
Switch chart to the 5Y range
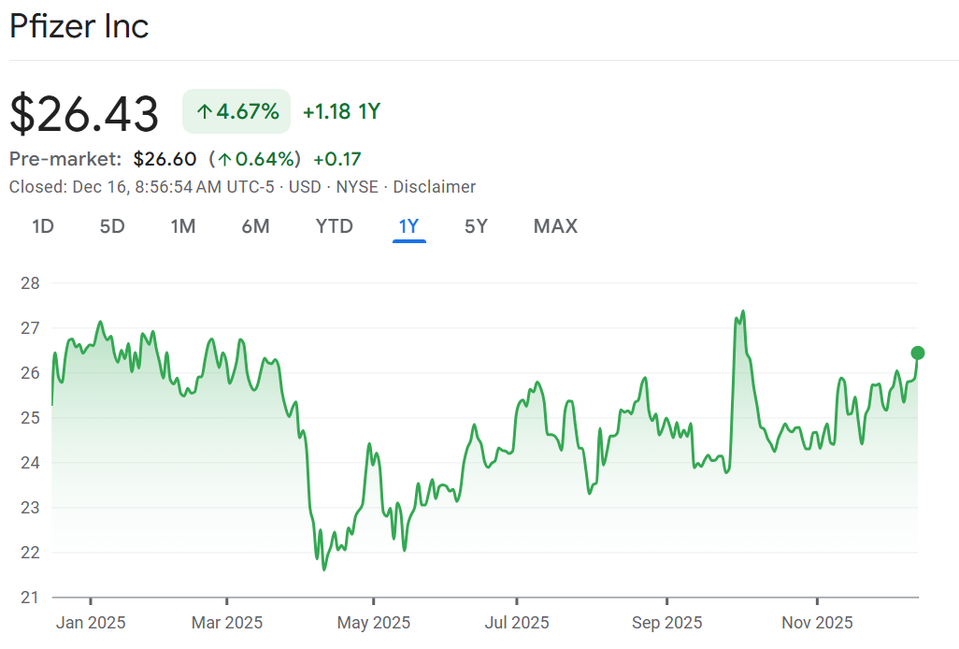tap(476, 226)
